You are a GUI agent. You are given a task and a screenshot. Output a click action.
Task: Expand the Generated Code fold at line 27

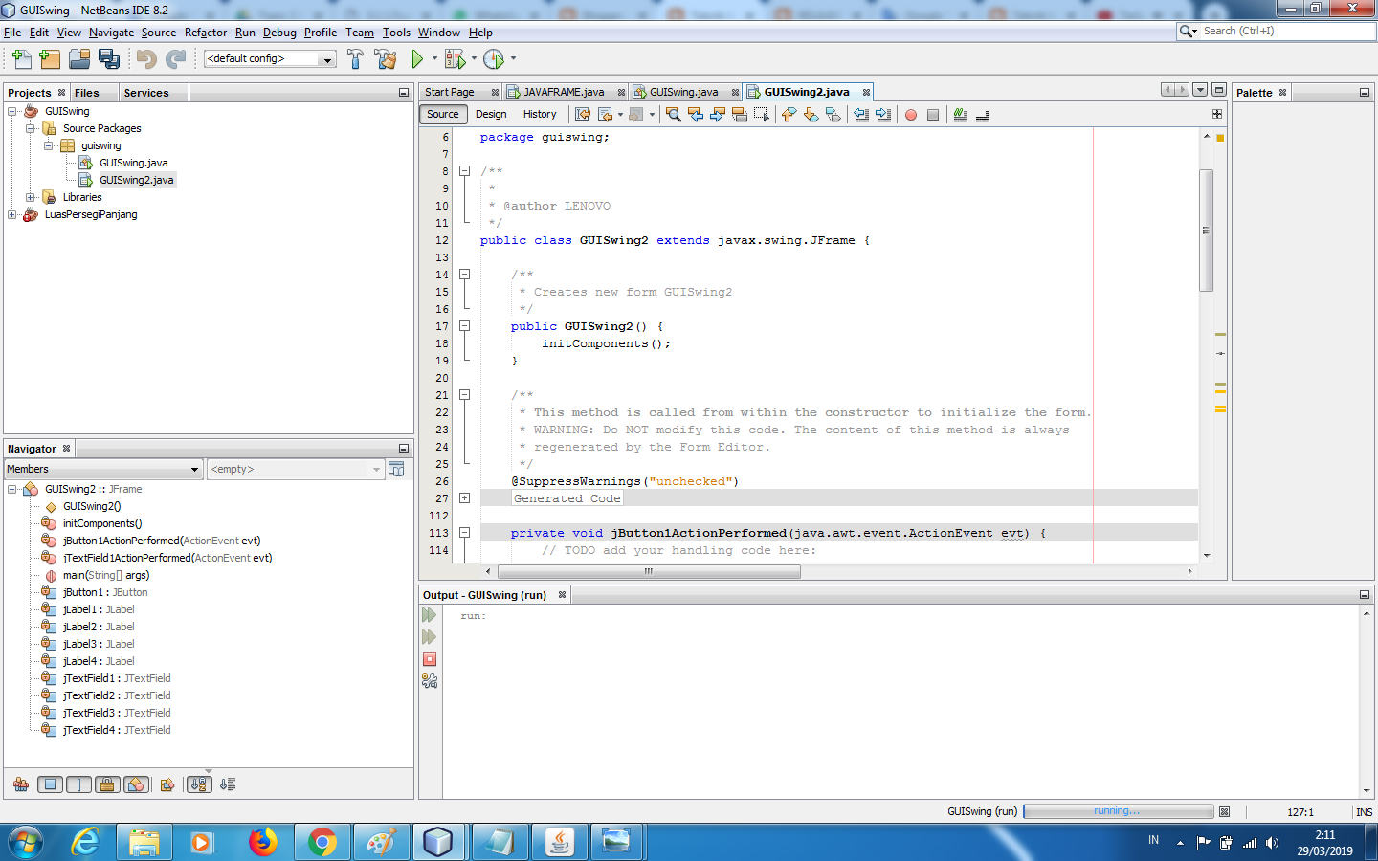[463, 497]
